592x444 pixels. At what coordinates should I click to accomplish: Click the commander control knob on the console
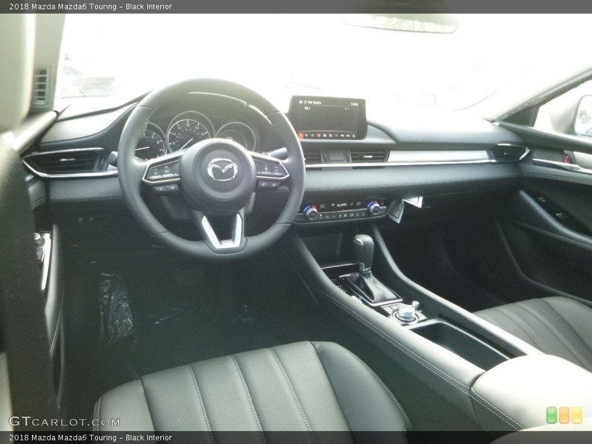point(406,313)
